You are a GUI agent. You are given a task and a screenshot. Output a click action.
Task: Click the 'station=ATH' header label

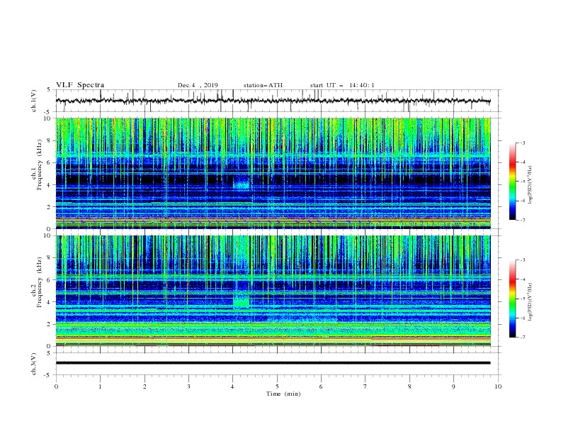click(263, 85)
